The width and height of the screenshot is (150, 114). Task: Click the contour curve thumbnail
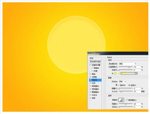(x=121, y=100)
